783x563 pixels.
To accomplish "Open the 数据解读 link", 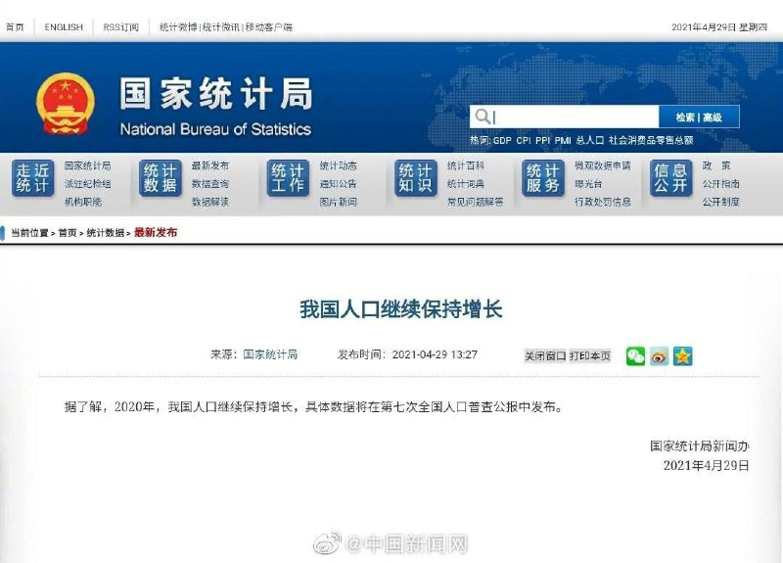I will point(210,202).
